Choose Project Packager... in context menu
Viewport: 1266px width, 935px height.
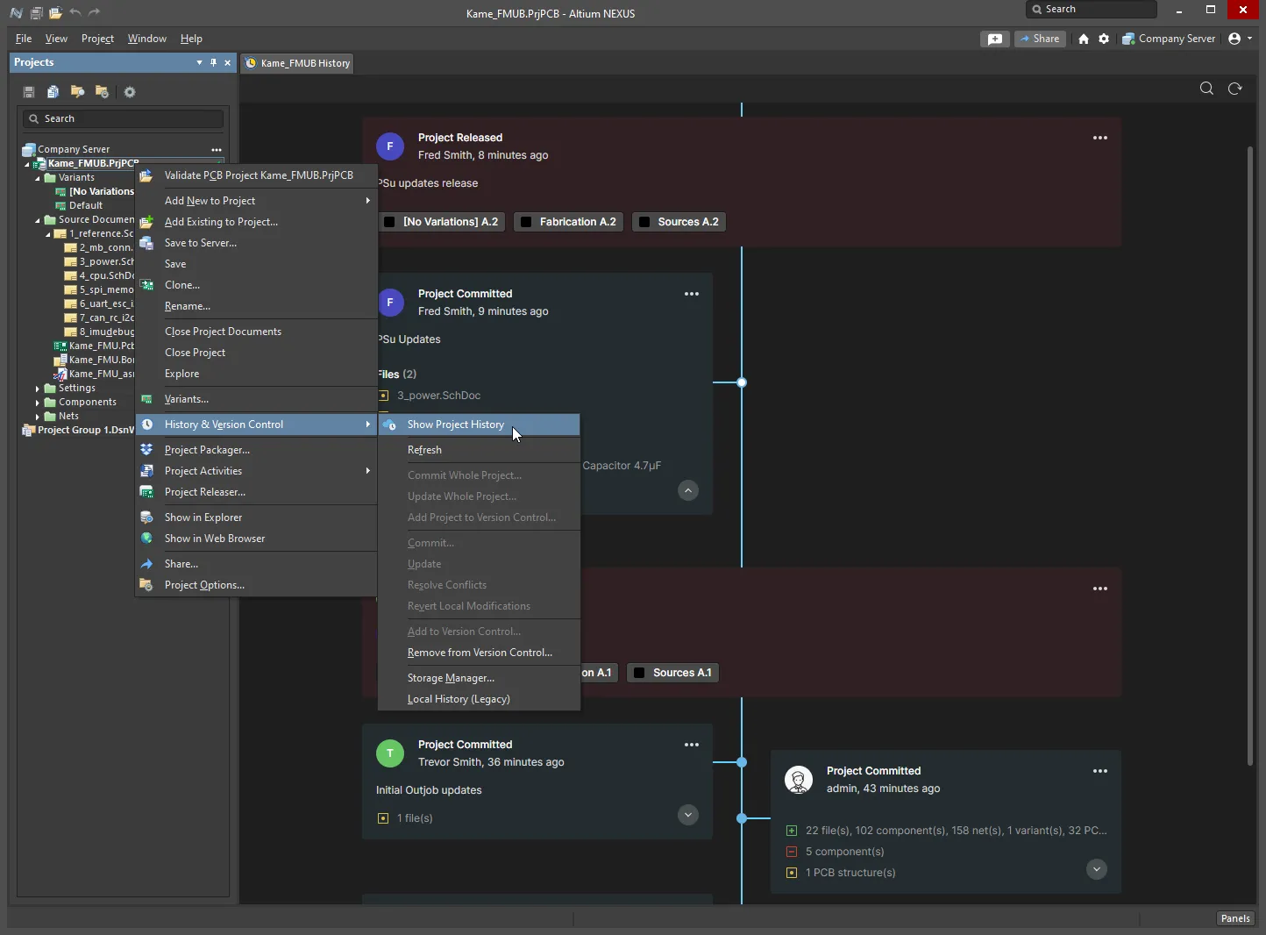256,450
